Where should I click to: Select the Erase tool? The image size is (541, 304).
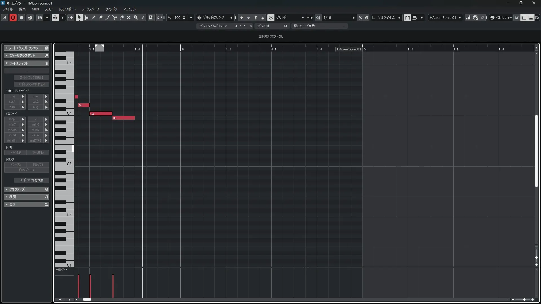click(101, 17)
